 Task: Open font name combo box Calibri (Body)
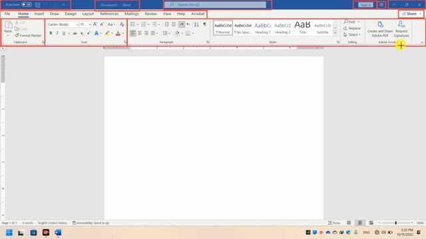(x=63, y=25)
